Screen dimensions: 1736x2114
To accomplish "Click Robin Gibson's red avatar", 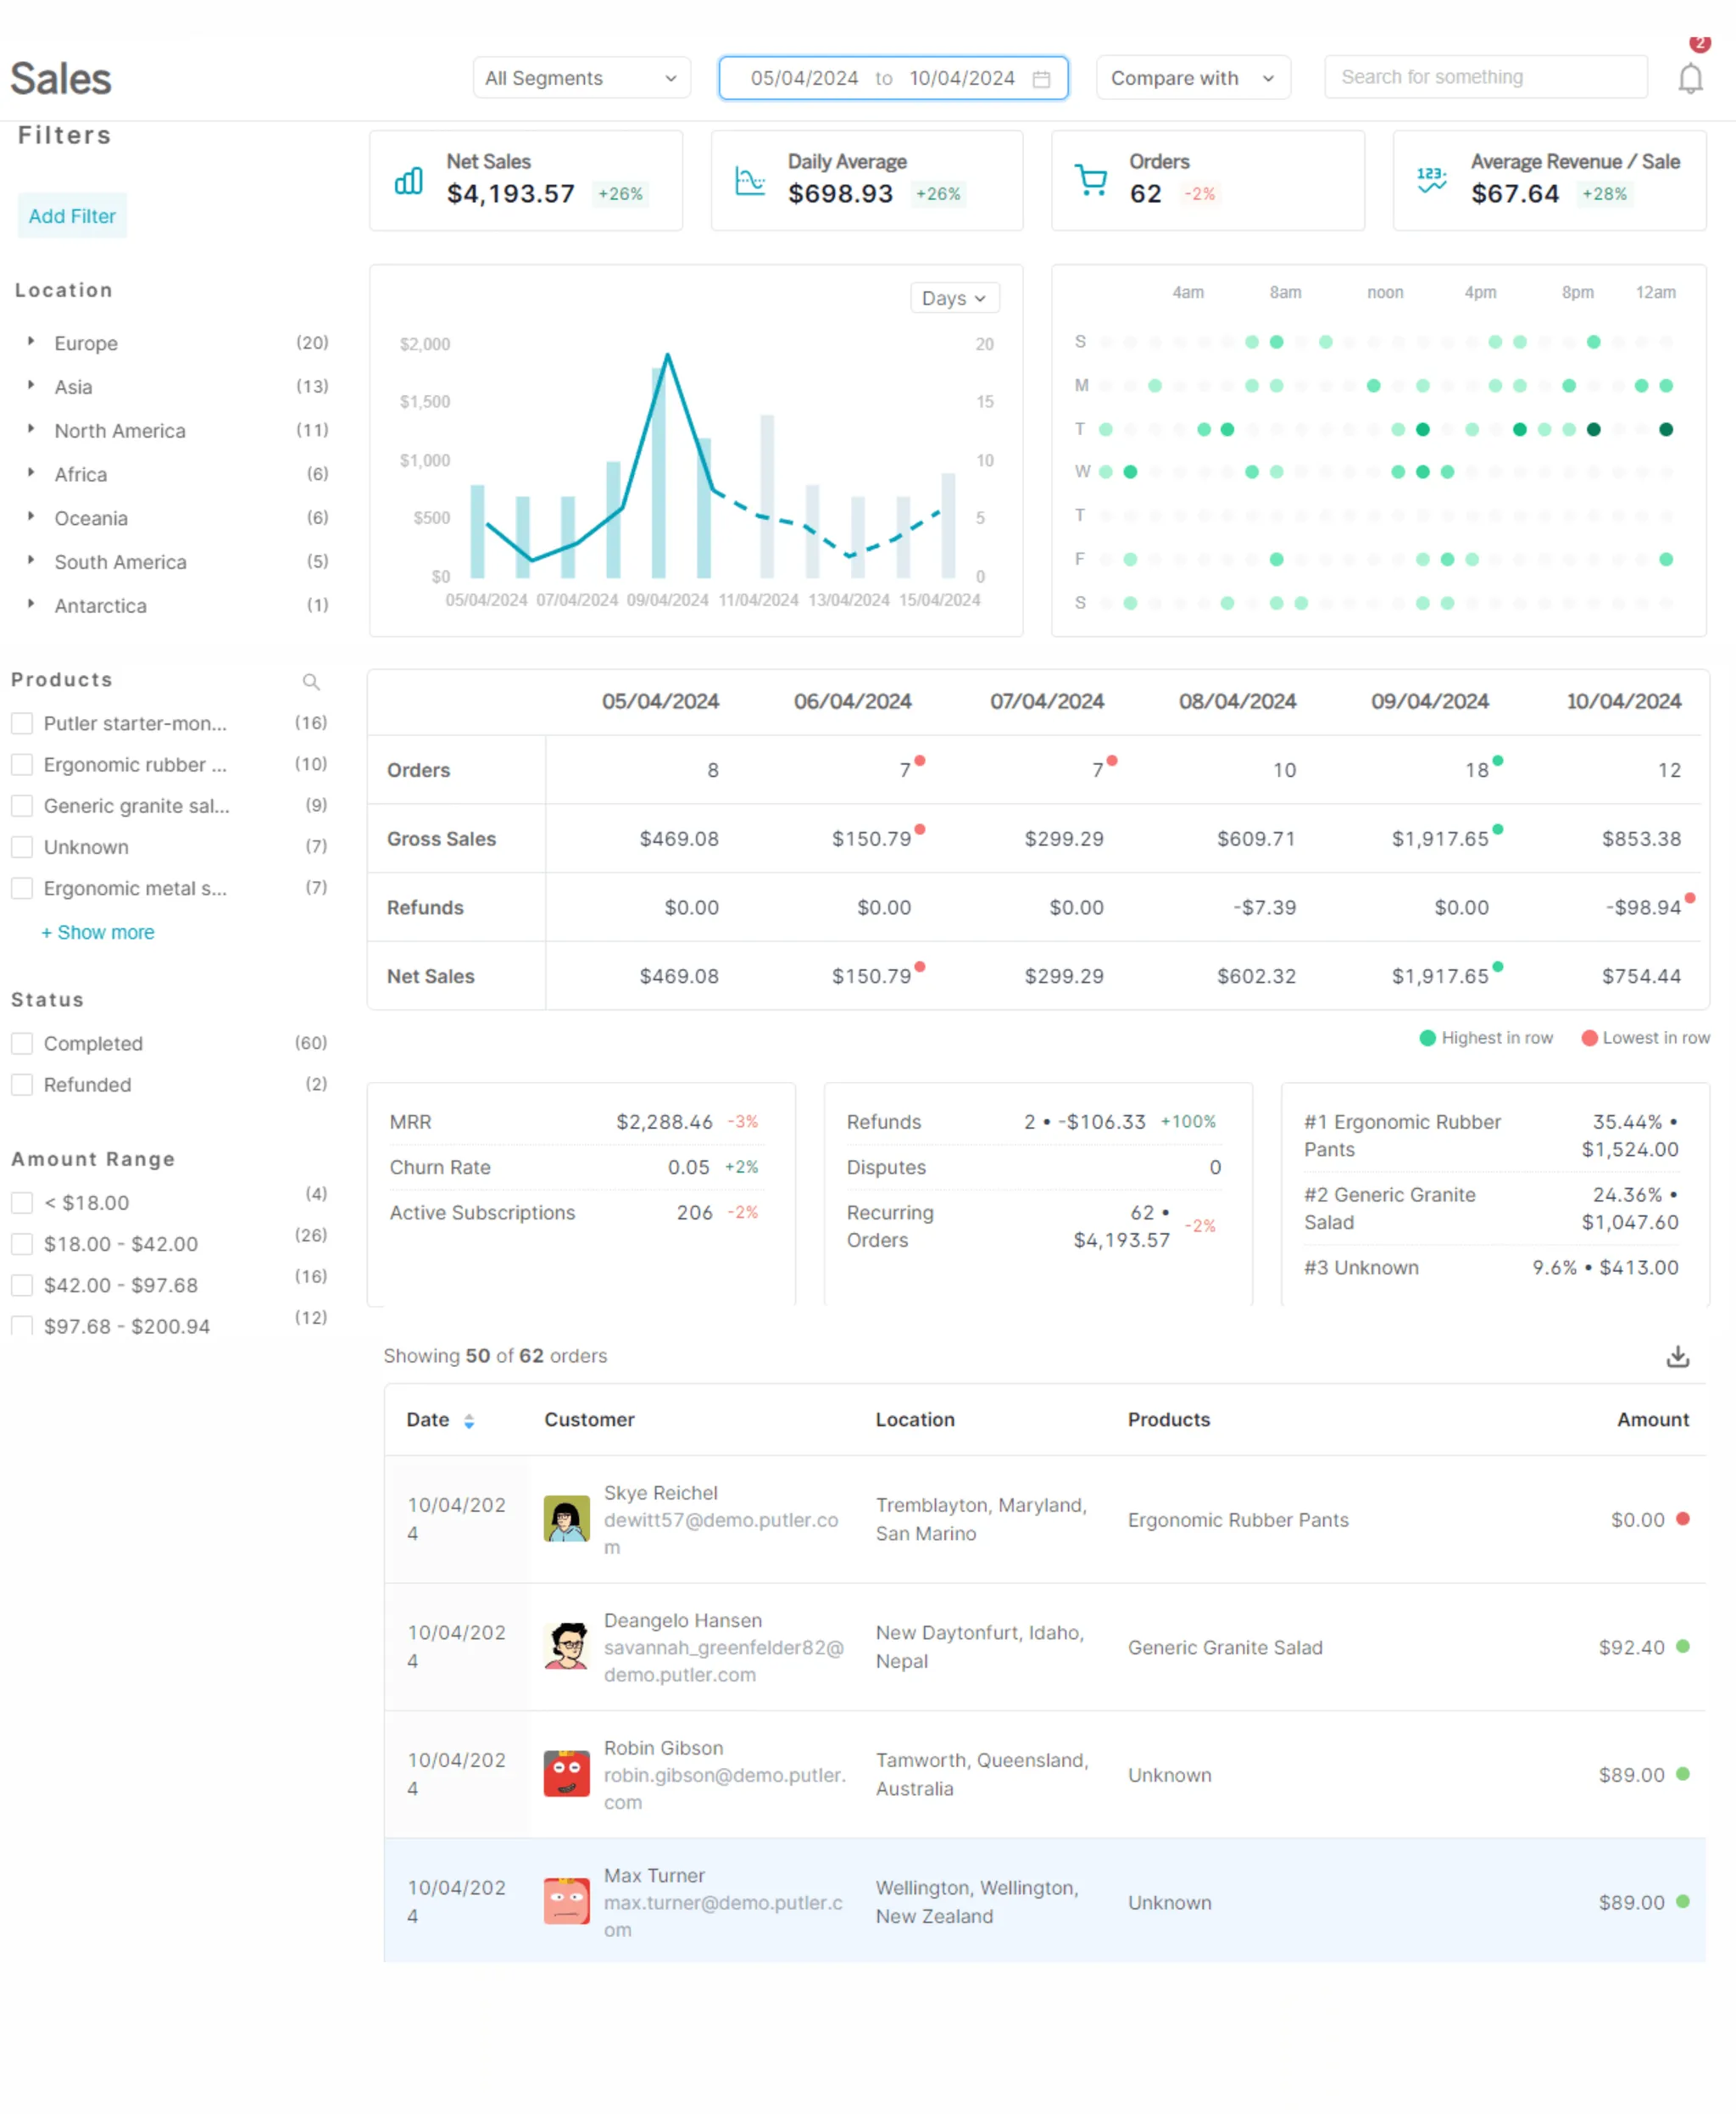I will pyautogui.click(x=566, y=1773).
